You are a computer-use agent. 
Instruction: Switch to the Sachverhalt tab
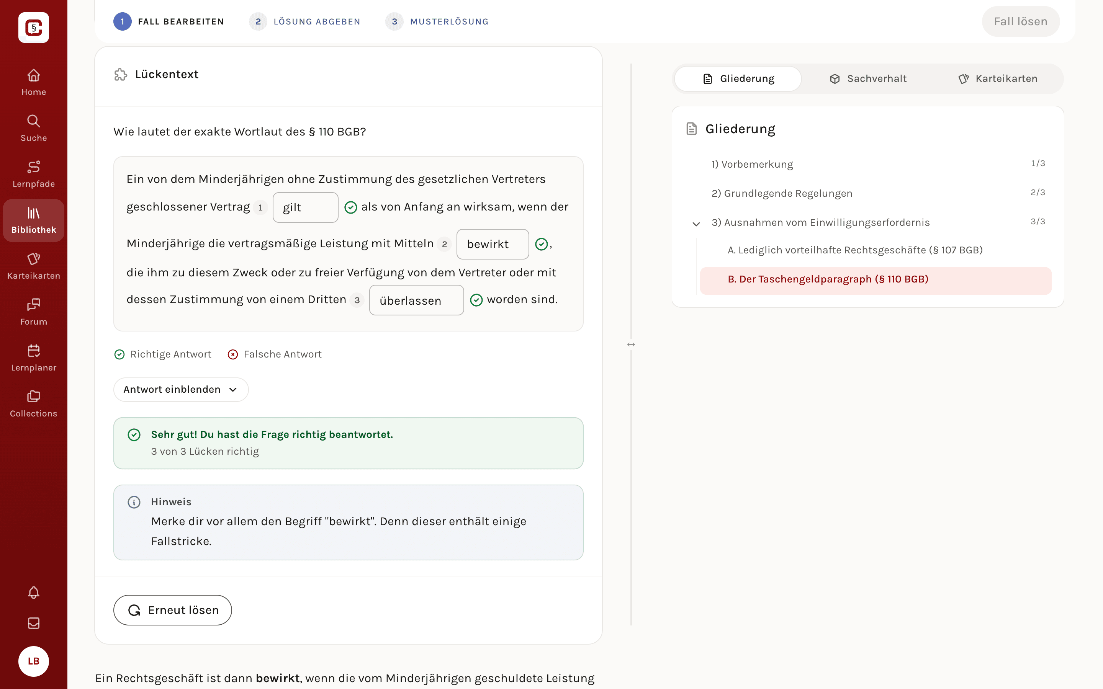tap(868, 79)
